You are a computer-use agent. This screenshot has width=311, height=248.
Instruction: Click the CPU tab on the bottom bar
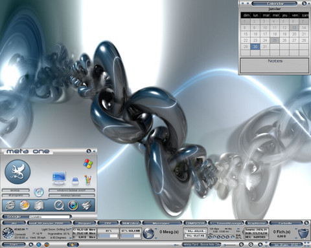click(108, 223)
